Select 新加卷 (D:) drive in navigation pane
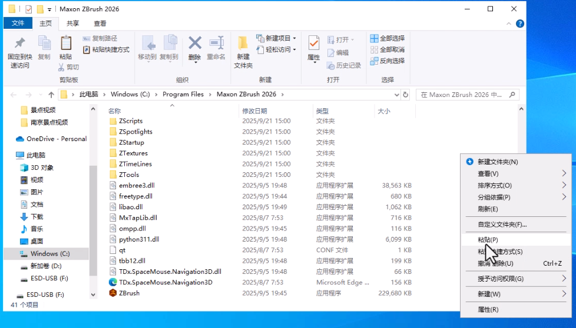576x328 pixels. [x=41, y=266]
